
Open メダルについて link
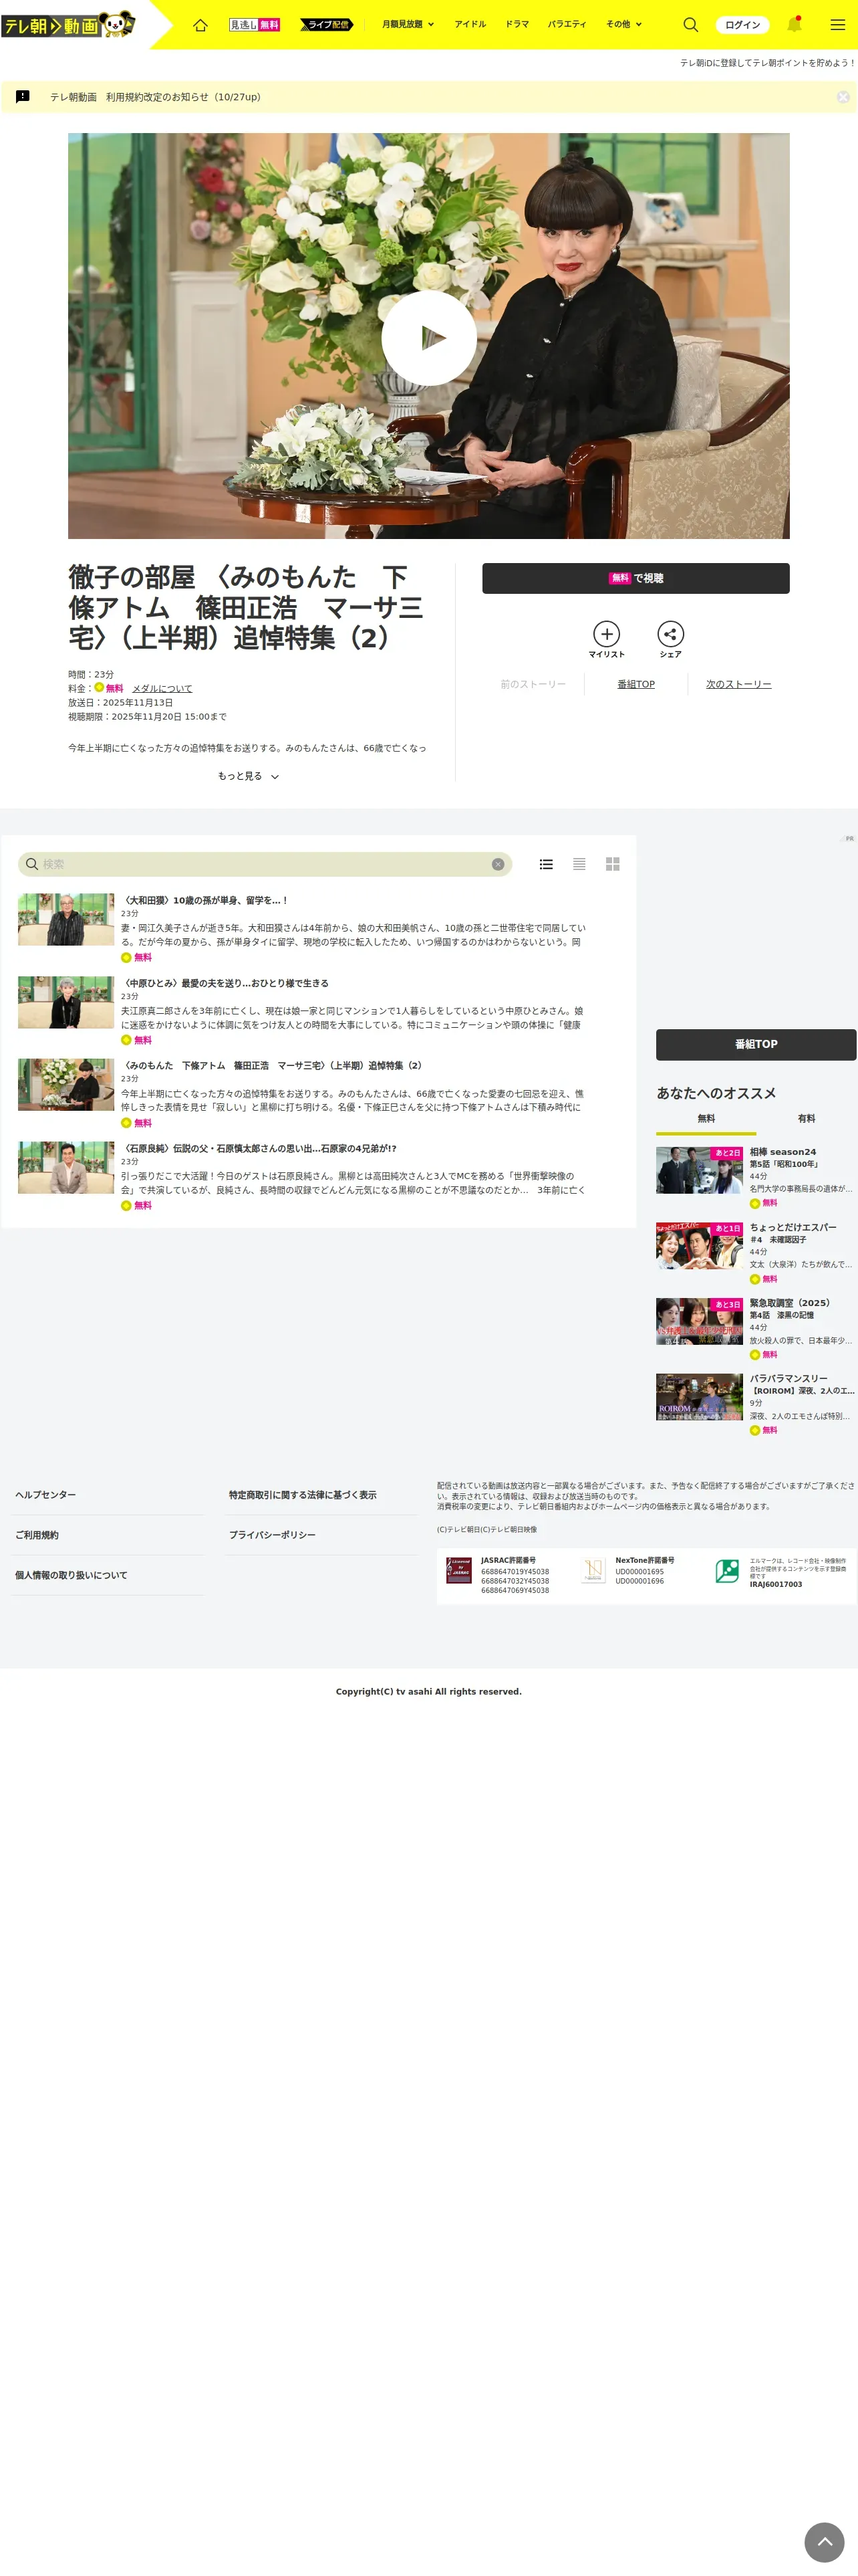(162, 688)
